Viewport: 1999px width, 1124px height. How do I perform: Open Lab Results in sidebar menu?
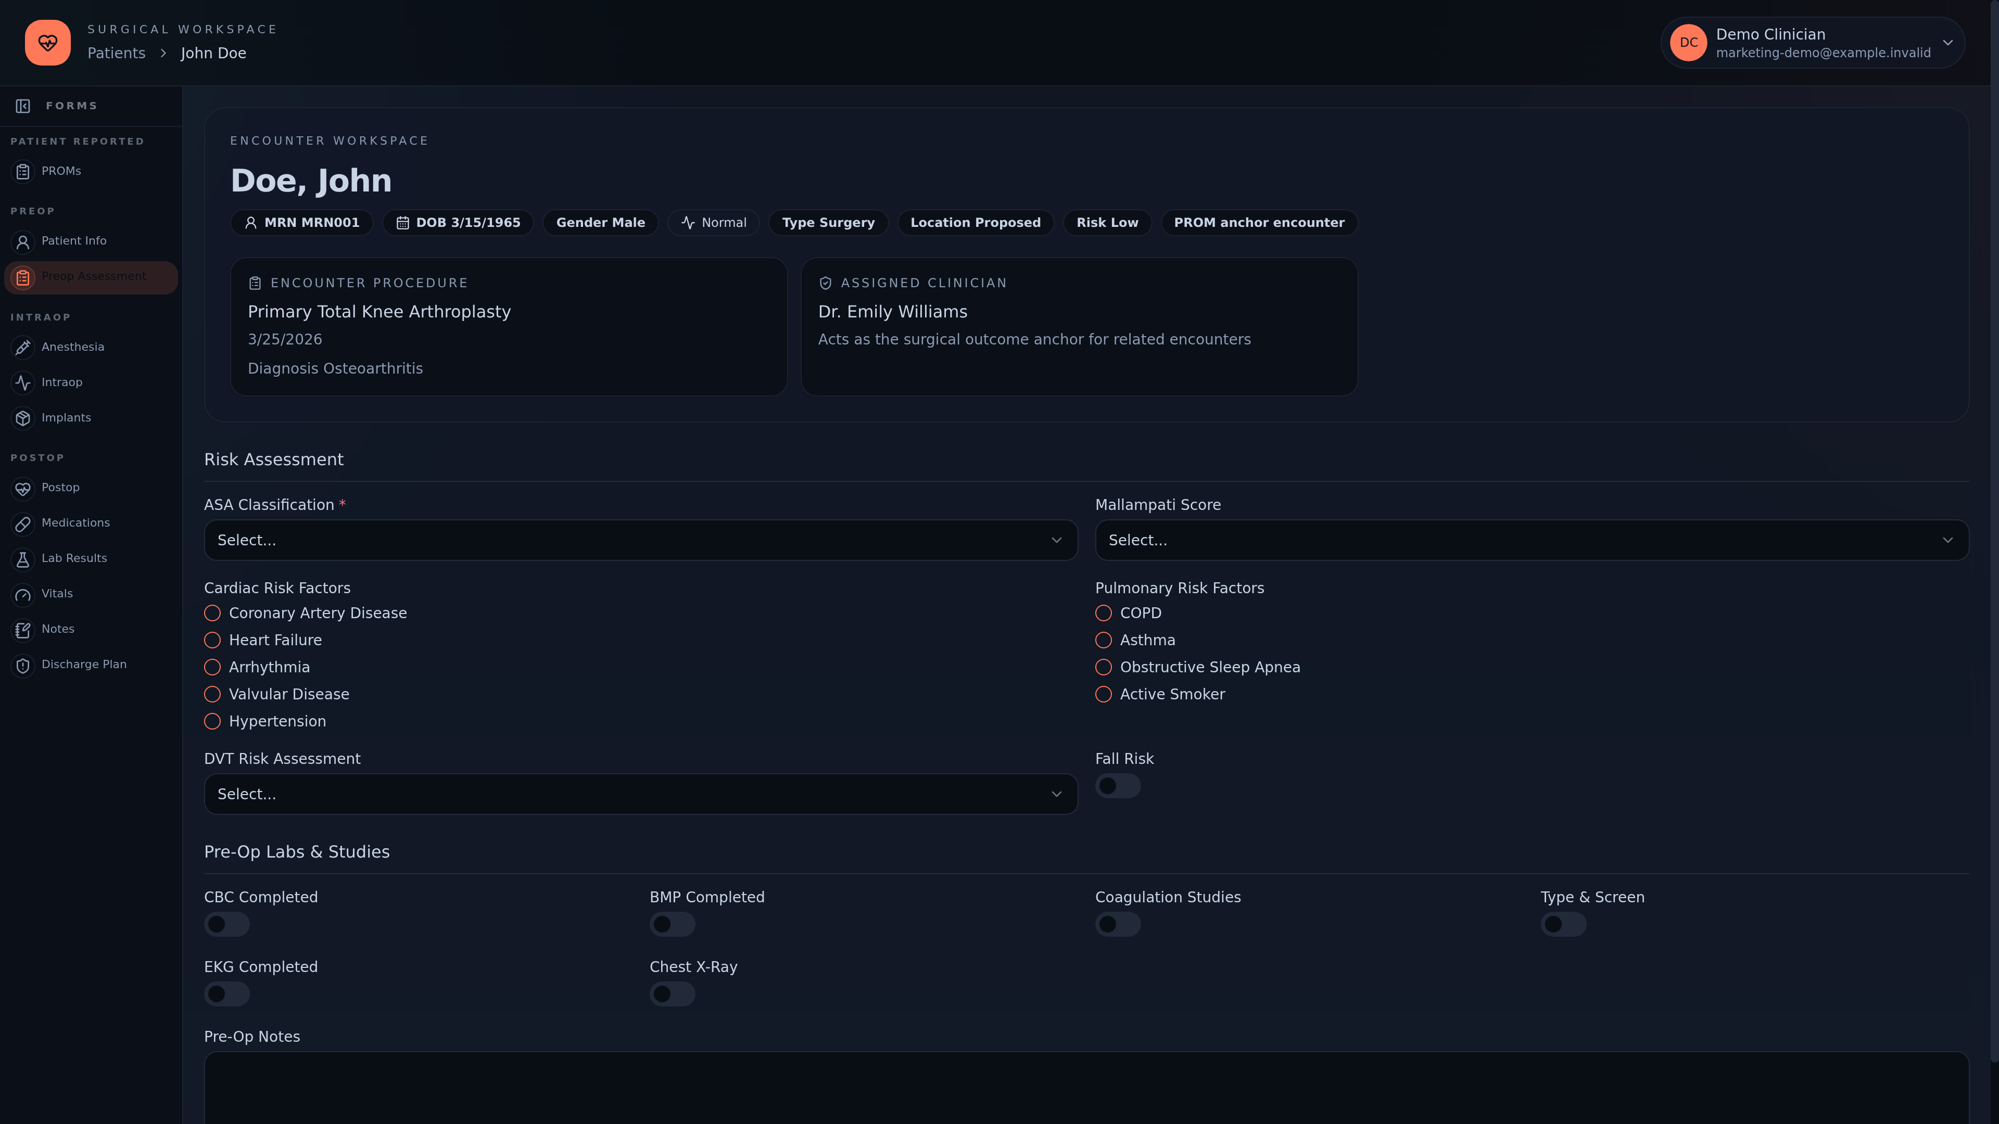click(x=91, y=558)
